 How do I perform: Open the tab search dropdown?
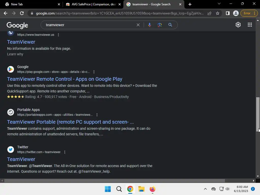219,4
